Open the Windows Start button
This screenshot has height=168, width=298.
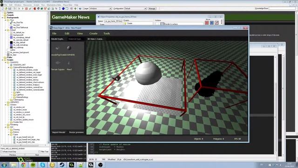[x=4, y=165]
